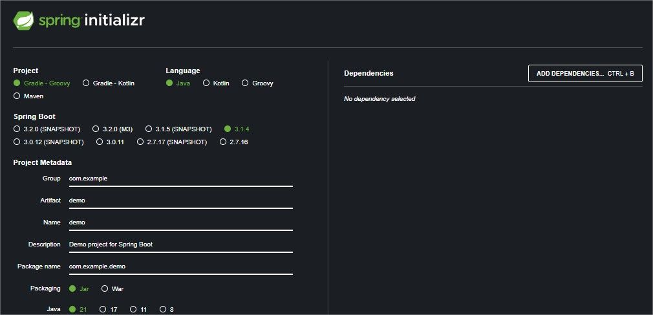The width and height of the screenshot is (653, 315).
Task: Select Java version 17
Action: pos(108,309)
